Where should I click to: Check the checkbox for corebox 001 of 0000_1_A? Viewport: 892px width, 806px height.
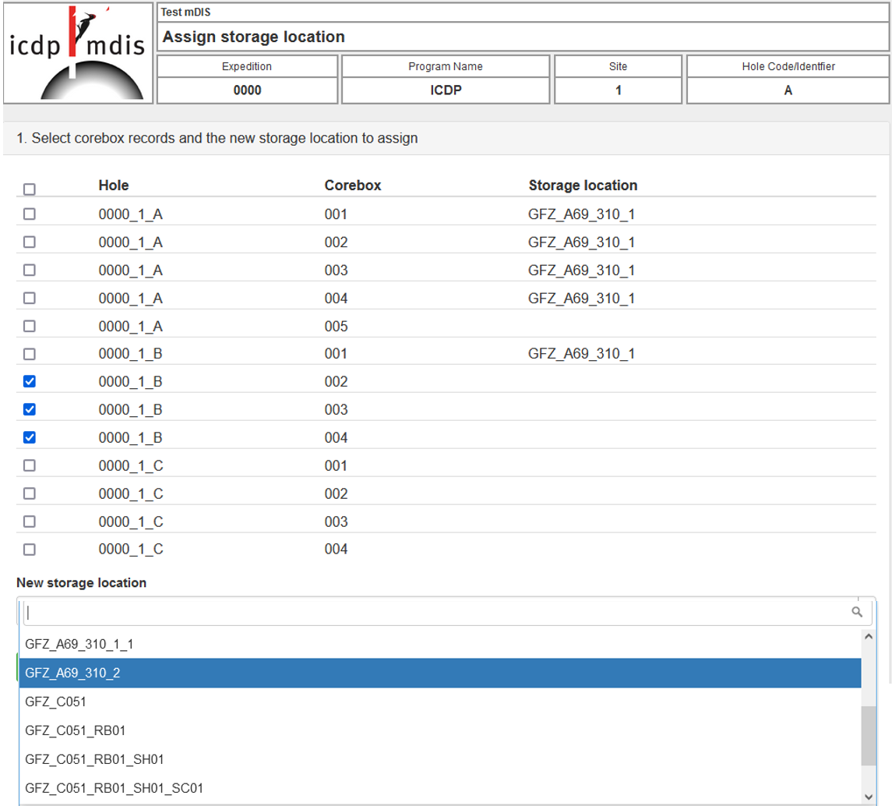[30, 214]
